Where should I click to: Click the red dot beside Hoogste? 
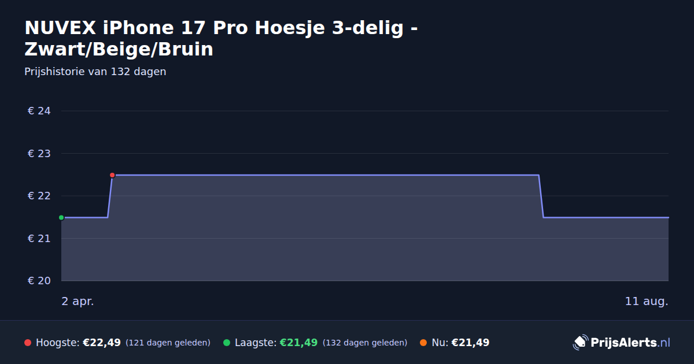coord(28,343)
